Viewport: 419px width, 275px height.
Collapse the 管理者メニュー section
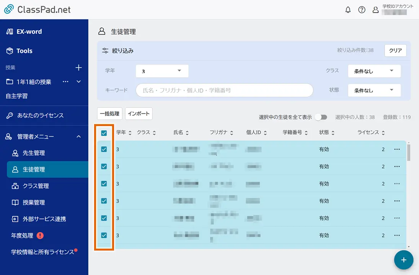pos(78,136)
